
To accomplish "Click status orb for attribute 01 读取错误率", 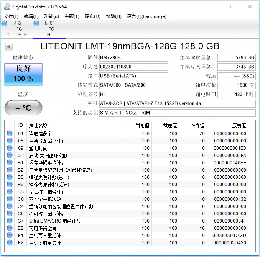I will (x=10, y=133).
